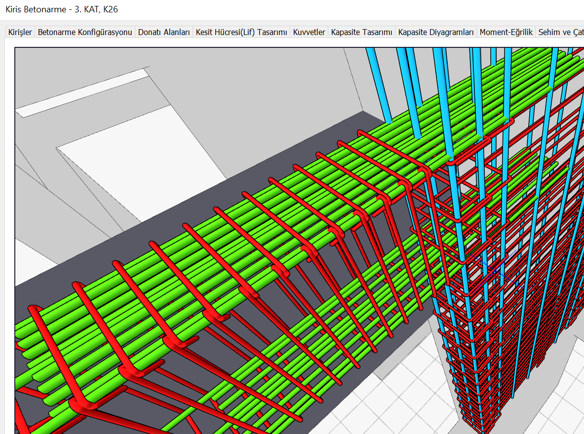
Task: Switch to the Betonarme Konfigürasyonu tab
Action: point(85,32)
